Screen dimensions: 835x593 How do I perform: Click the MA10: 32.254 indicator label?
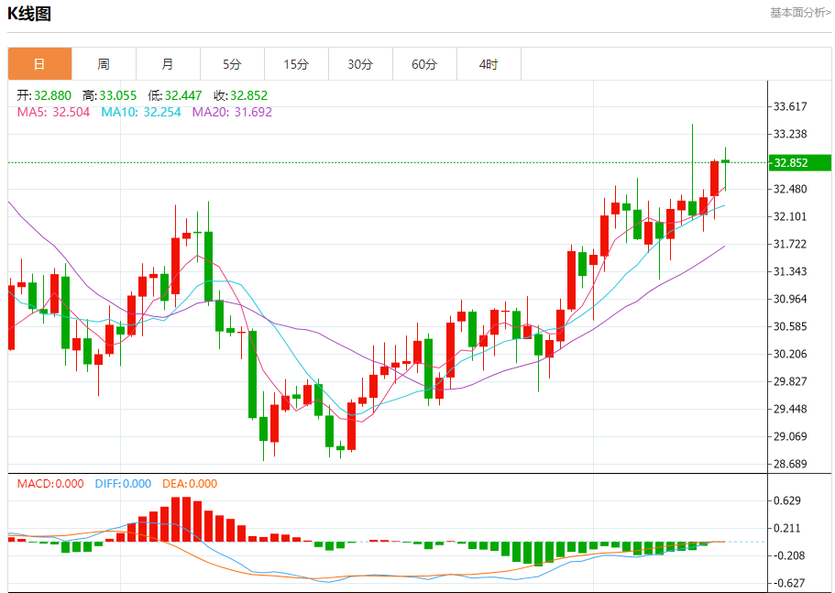142,112
